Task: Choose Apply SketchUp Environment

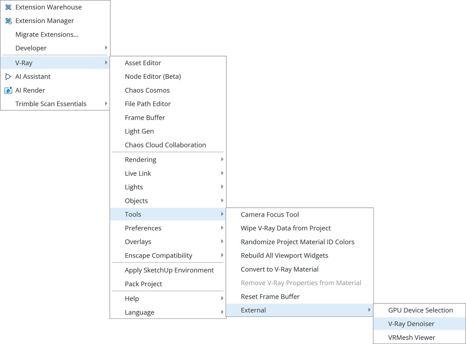Action: (168, 270)
